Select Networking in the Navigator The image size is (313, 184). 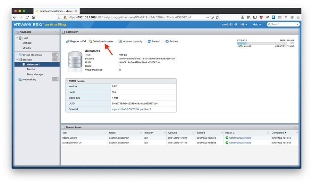click(x=29, y=79)
